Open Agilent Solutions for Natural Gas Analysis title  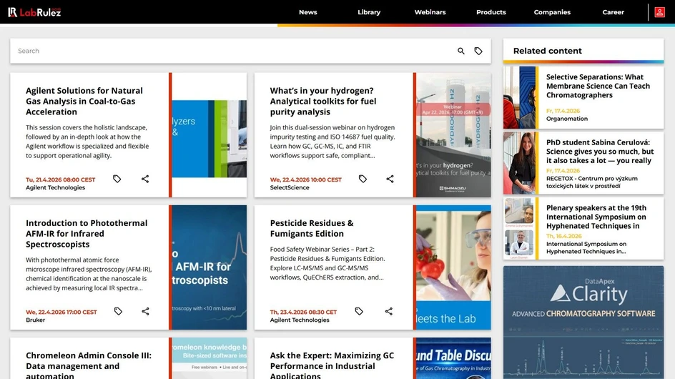pyautogui.click(x=84, y=102)
